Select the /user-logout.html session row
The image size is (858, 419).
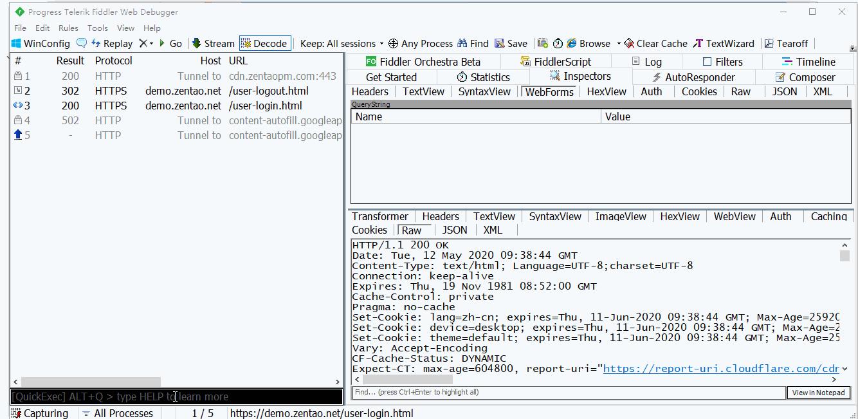pyautogui.click(x=268, y=91)
